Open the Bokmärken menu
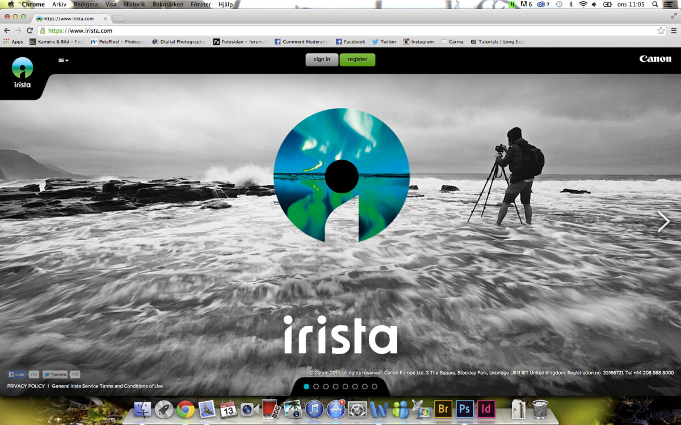 click(167, 5)
